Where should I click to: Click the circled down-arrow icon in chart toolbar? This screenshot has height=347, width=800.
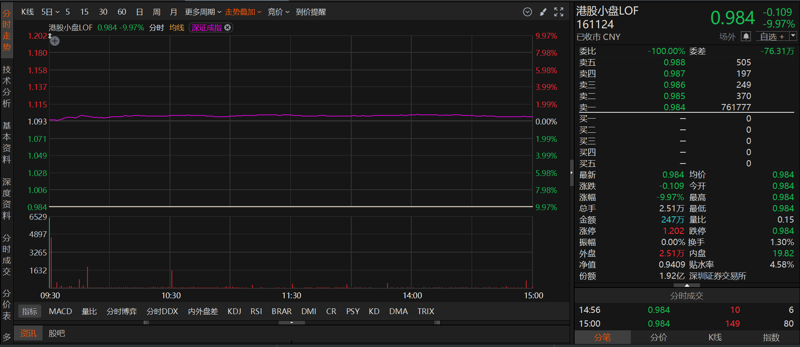(x=527, y=12)
